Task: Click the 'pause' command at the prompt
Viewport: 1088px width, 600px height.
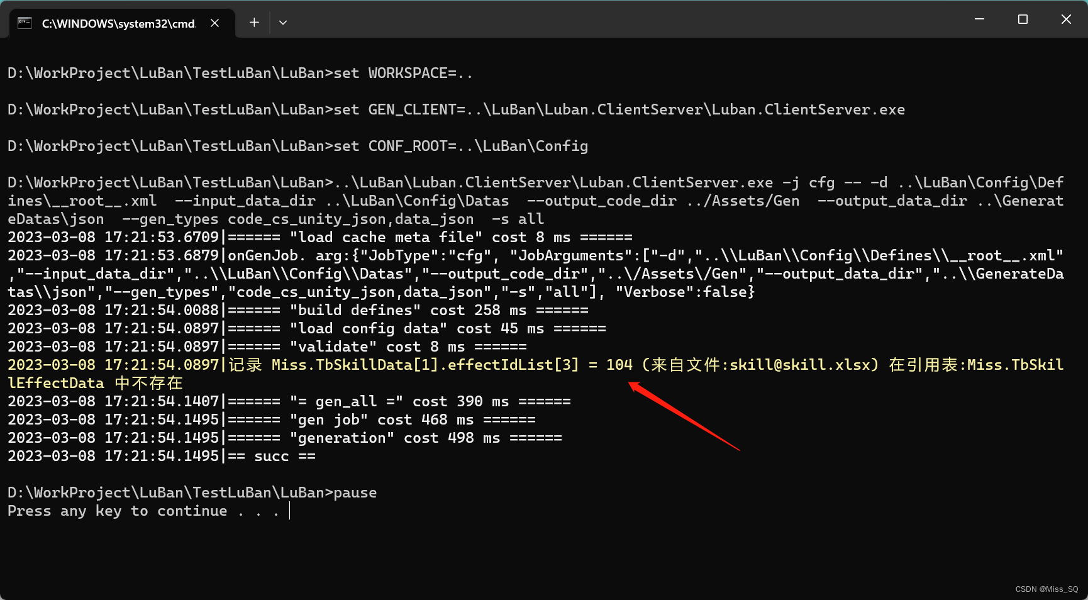Action: pos(356,492)
